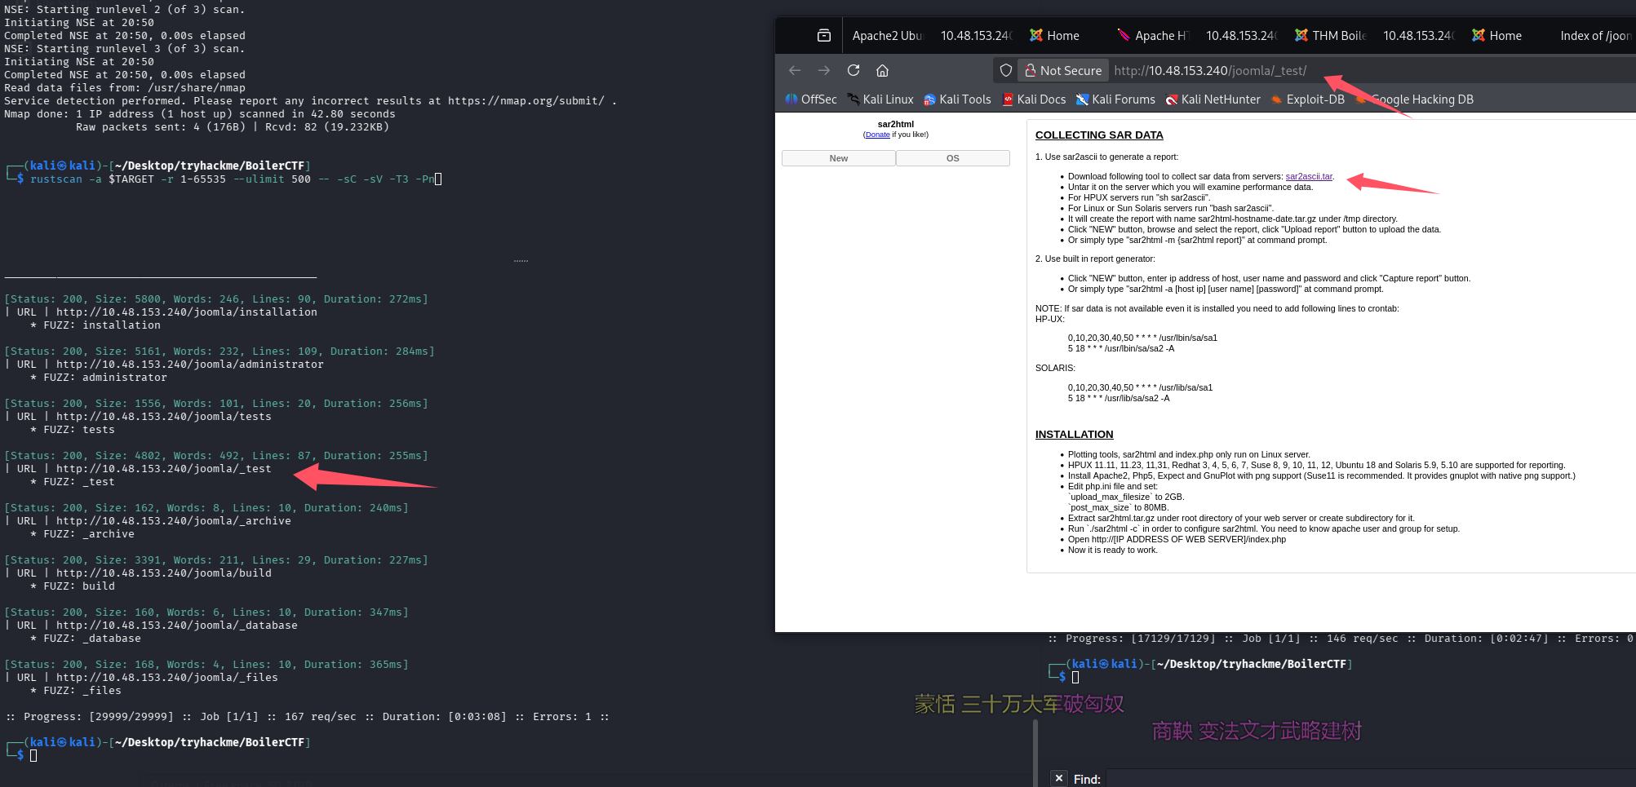The image size is (1636, 787).
Task: Switch to the THM Boiler tab
Action: [1331, 36]
